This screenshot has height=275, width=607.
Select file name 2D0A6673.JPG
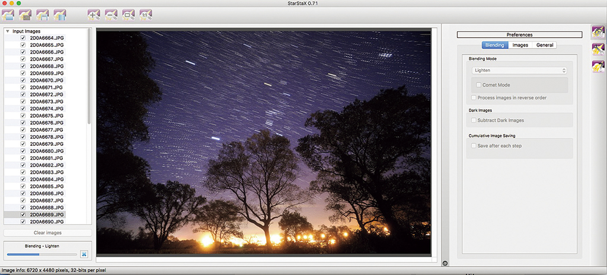tap(47, 101)
